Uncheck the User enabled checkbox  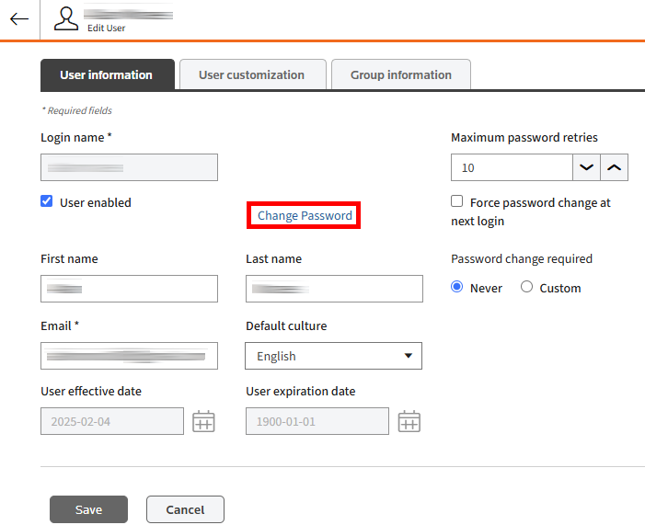click(x=47, y=201)
